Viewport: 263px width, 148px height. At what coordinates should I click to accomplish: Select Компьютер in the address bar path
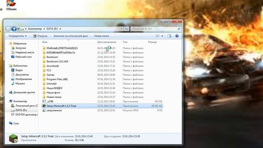(35, 29)
